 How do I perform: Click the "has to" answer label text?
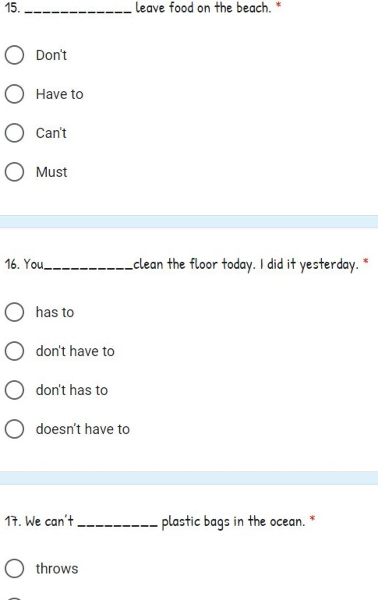point(55,312)
